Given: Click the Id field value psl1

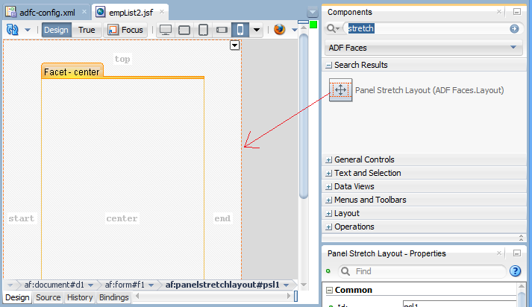Looking at the screenshot, I should point(460,303).
